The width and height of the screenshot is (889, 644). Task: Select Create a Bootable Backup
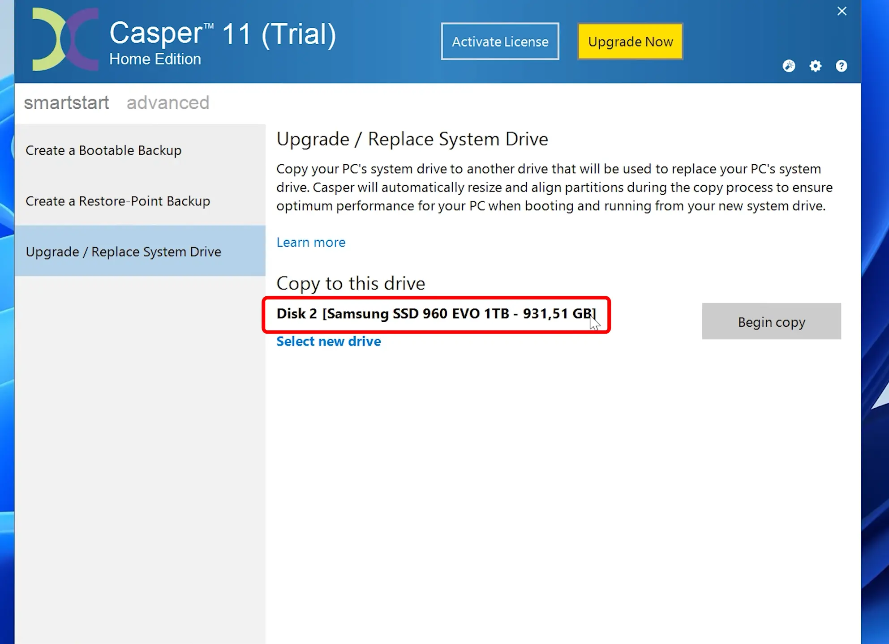tap(140, 150)
